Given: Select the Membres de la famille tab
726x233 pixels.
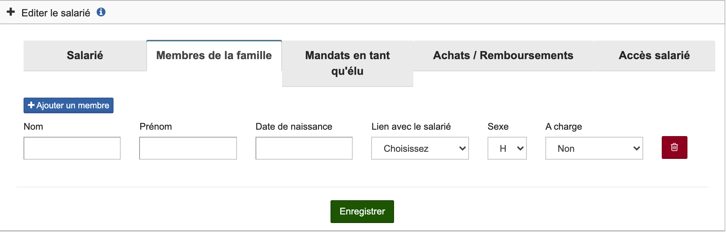Looking at the screenshot, I should click(214, 56).
